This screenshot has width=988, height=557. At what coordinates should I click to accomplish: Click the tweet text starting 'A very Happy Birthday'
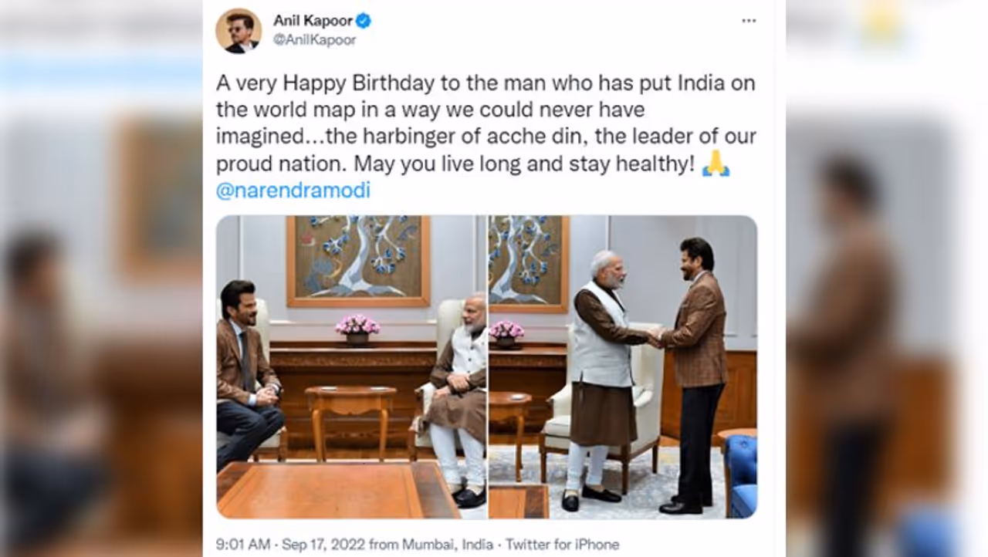pyautogui.click(x=486, y=123)
